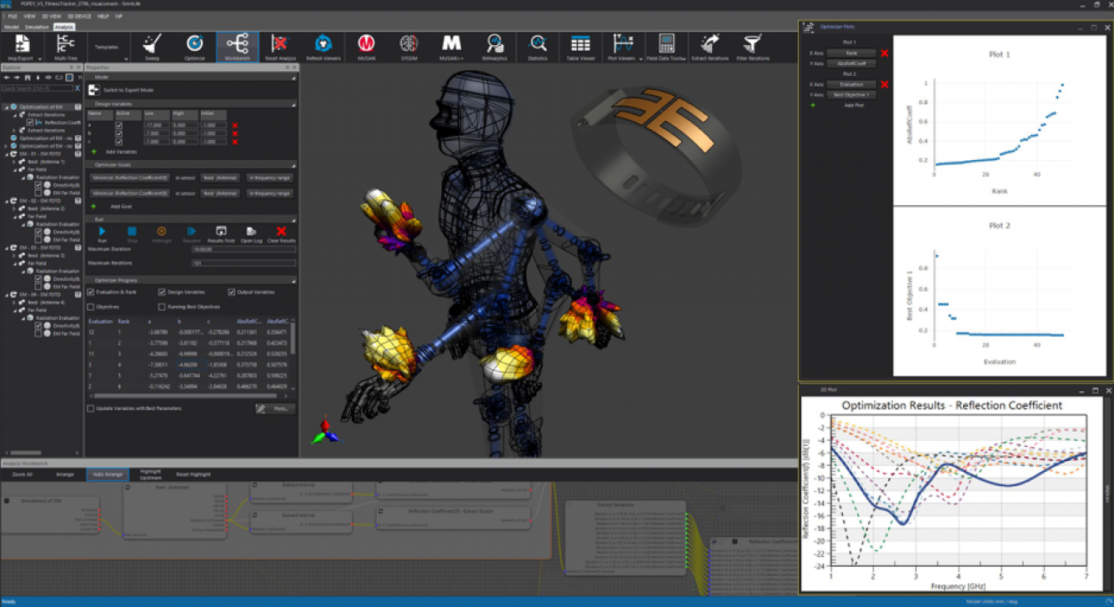Uncheck the Active checkbox for variable b

coord(118,133)
